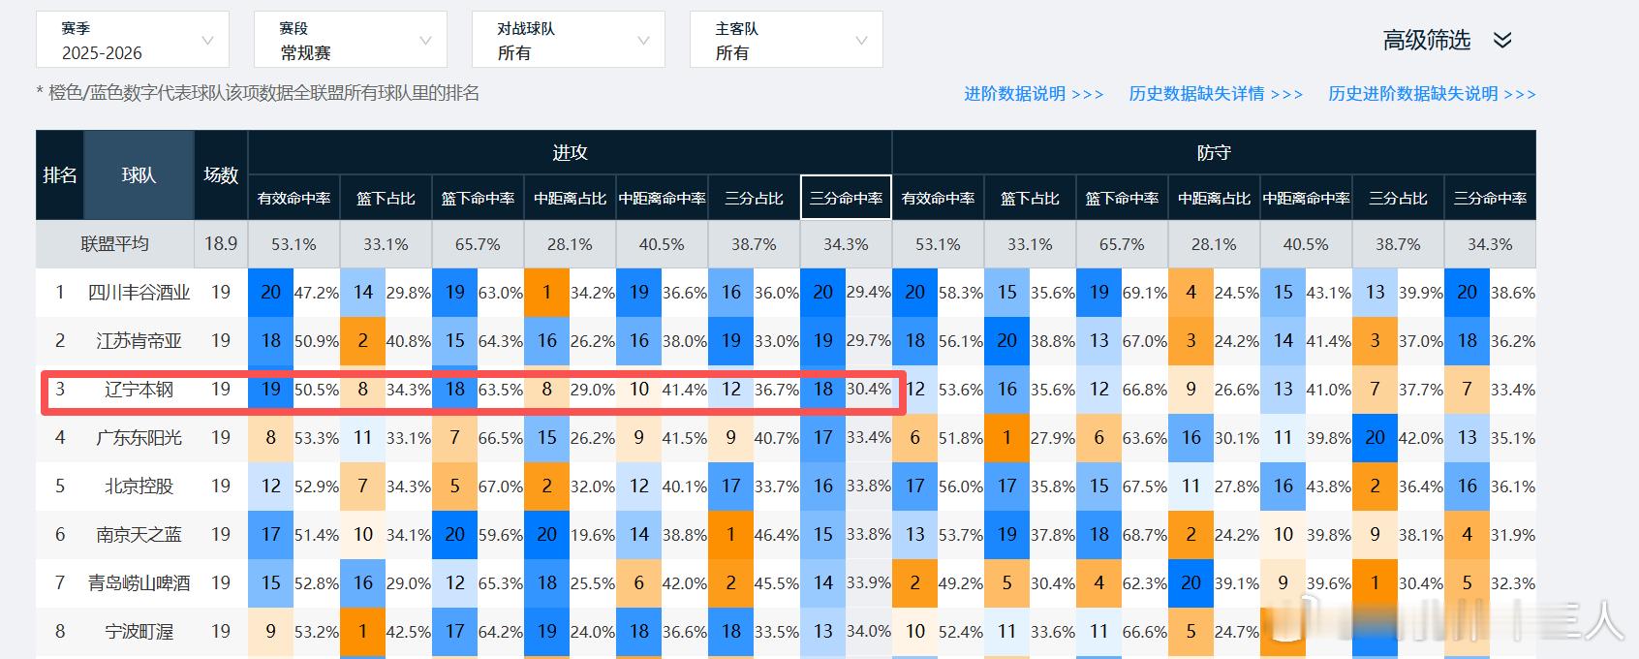Open team 南京天之蓝

click(139, 535)
